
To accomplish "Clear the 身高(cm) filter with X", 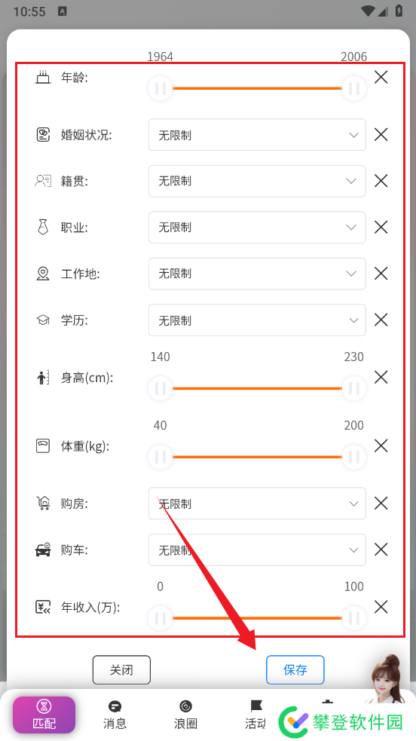I will [381, 377].
